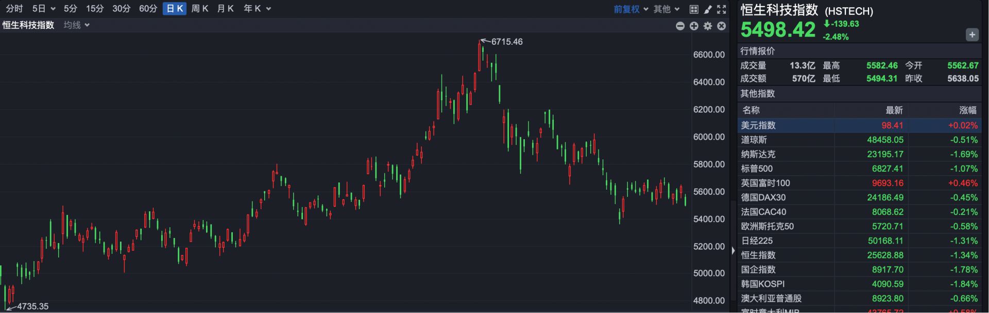Screen dimensions: 989x313
Task: Enter fullscreen chart mode
Action: coord(722,9)
